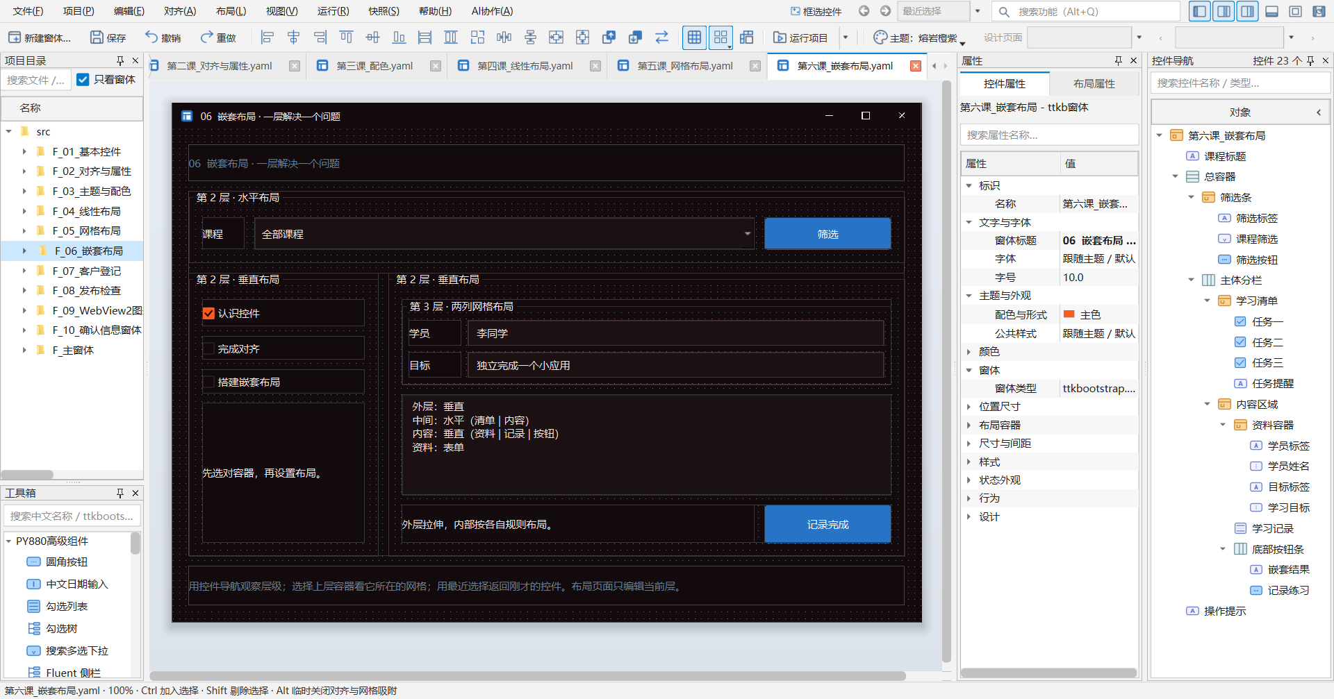Switch to the 布局属性 tab
The width and height of the screenshot is (1334, 699).
(1094, 83)
